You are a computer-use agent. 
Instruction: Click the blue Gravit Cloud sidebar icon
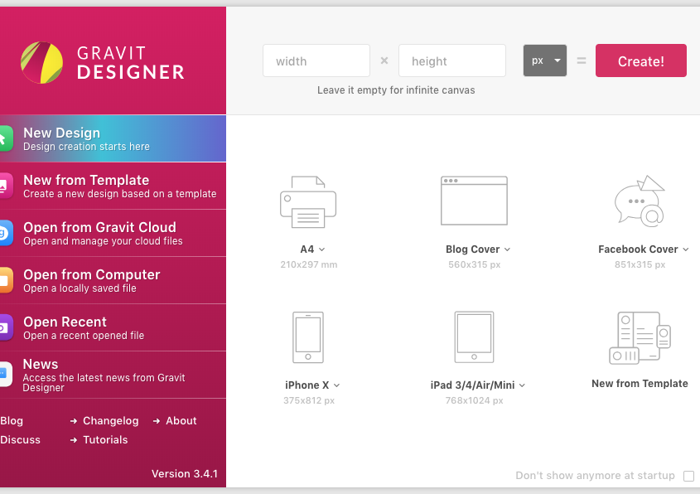pyautogui.click(x=7, y=233)
